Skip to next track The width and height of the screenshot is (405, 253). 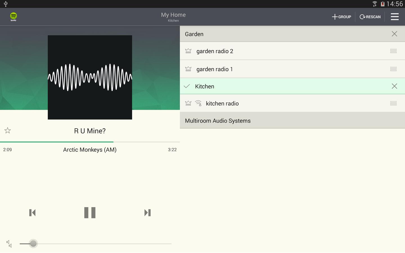147,213
